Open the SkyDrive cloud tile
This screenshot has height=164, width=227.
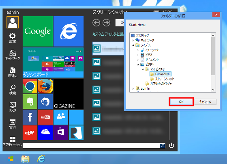tap(45, 133)
